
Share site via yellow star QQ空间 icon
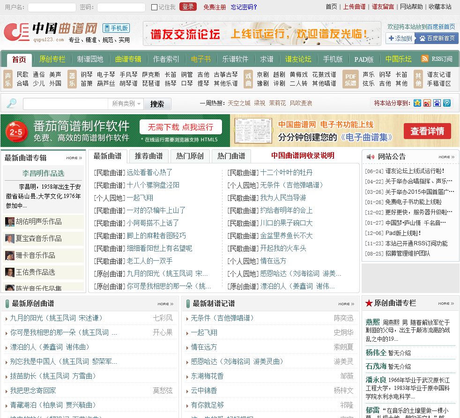click(417, 103)
